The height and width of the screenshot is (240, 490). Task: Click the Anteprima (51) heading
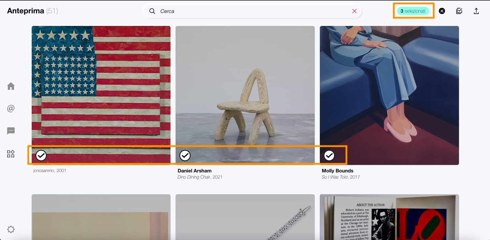pyautogui.click(x=32, y=11)
